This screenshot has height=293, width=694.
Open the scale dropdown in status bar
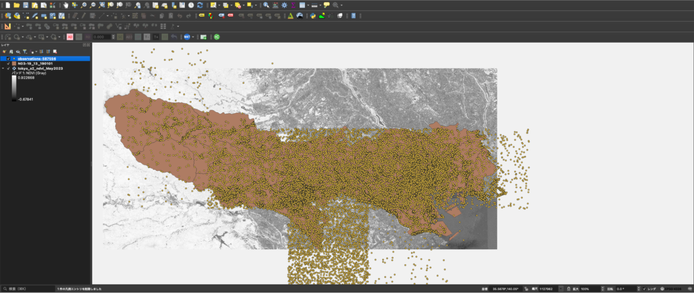[561, 289]
